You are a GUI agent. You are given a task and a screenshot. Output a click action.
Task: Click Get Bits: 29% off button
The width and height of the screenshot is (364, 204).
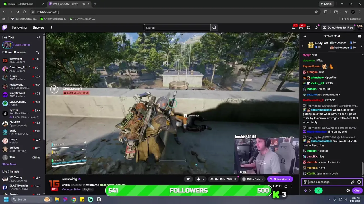click(x=223, y=179)
